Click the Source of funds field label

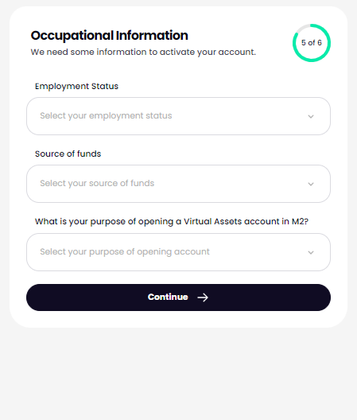[x=68, y=154]
